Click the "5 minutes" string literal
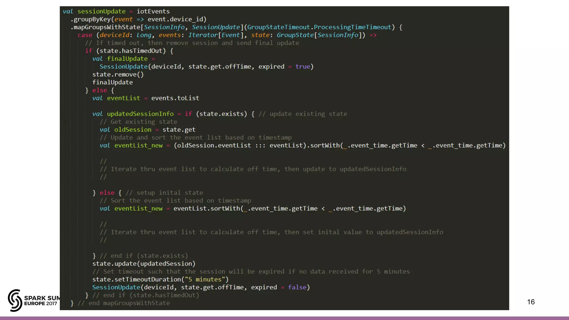This screenshot has width=569, height=320. click(x=205, y=279)
